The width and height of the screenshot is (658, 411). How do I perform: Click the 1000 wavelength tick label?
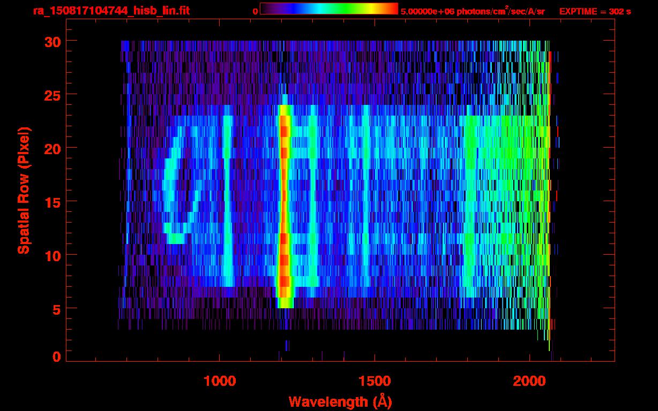click(220, 382)
